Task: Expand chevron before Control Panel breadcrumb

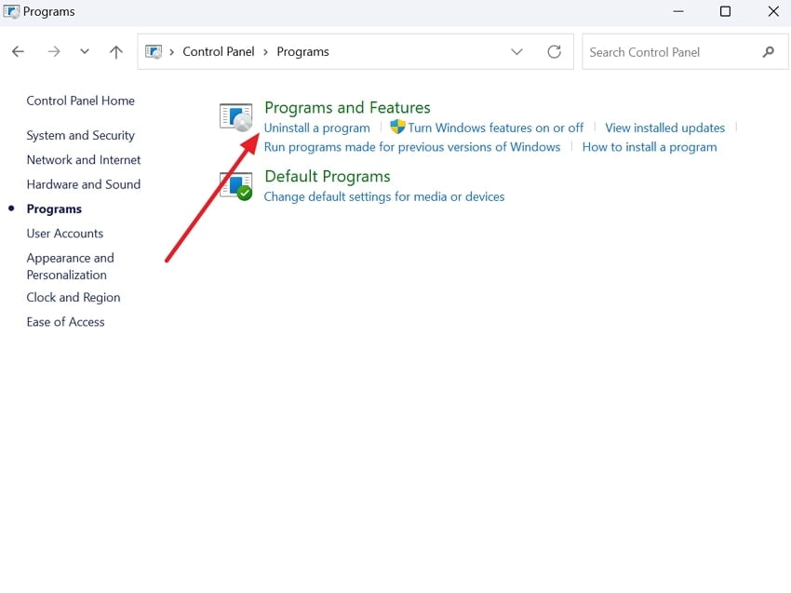Action: (171, 52)
